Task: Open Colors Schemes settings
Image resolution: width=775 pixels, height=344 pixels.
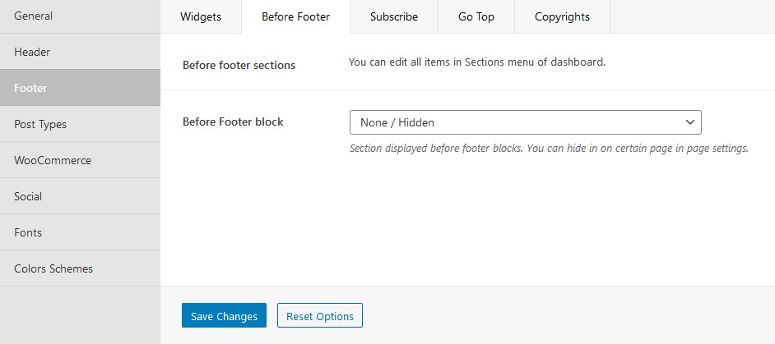Action: [80, 268]
